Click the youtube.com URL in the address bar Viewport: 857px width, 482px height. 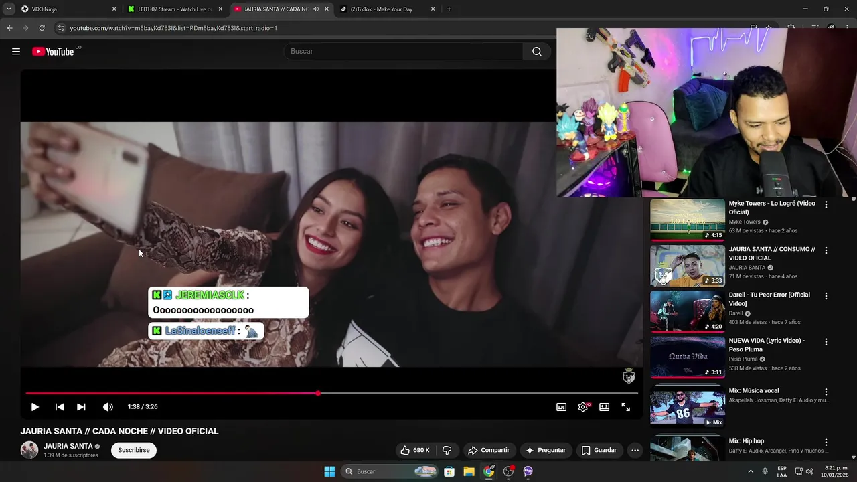tap(173, 28)
